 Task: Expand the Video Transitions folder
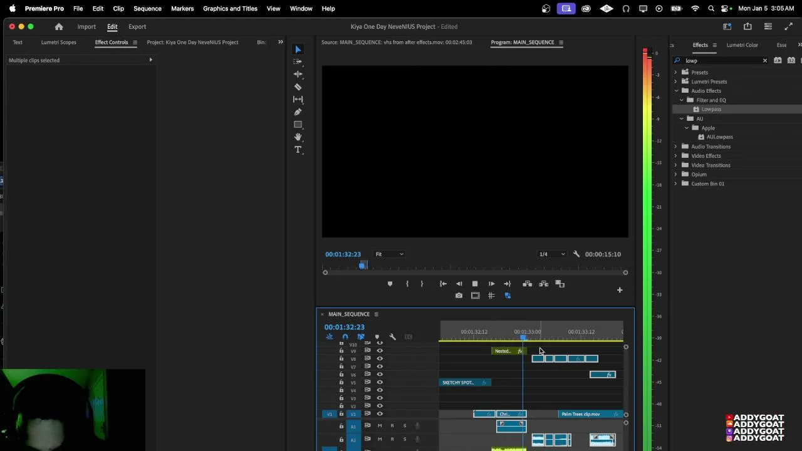pyautogui.click(x=676, y=165)
